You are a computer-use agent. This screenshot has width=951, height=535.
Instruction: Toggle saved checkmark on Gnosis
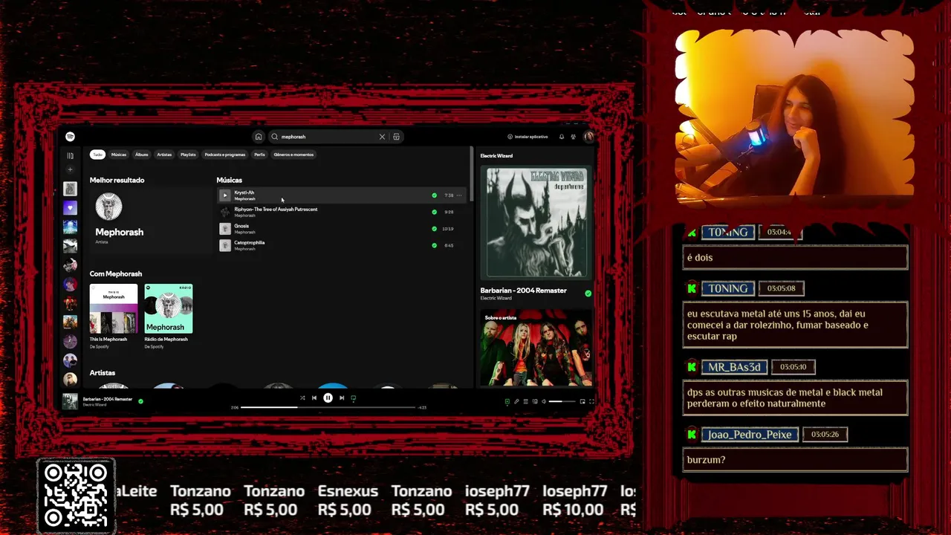435,229
